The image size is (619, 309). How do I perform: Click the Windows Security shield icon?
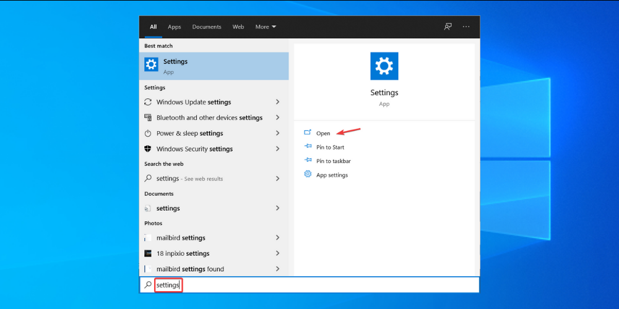[x=148, y=149]
